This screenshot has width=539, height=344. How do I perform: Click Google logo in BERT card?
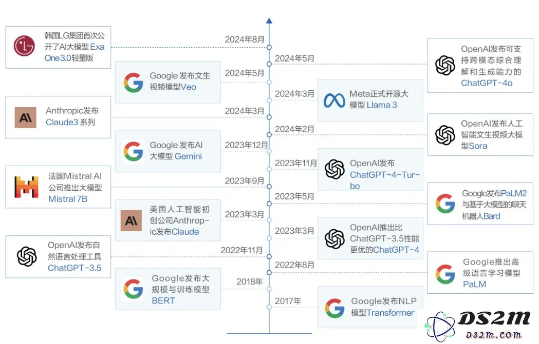(x=133, y=289)
